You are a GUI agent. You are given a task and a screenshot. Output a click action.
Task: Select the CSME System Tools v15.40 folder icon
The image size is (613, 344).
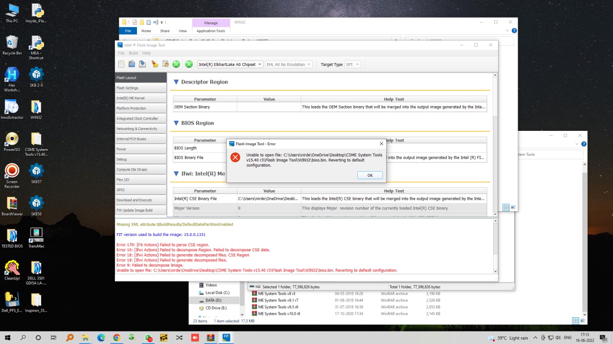[x=36, y=145]
